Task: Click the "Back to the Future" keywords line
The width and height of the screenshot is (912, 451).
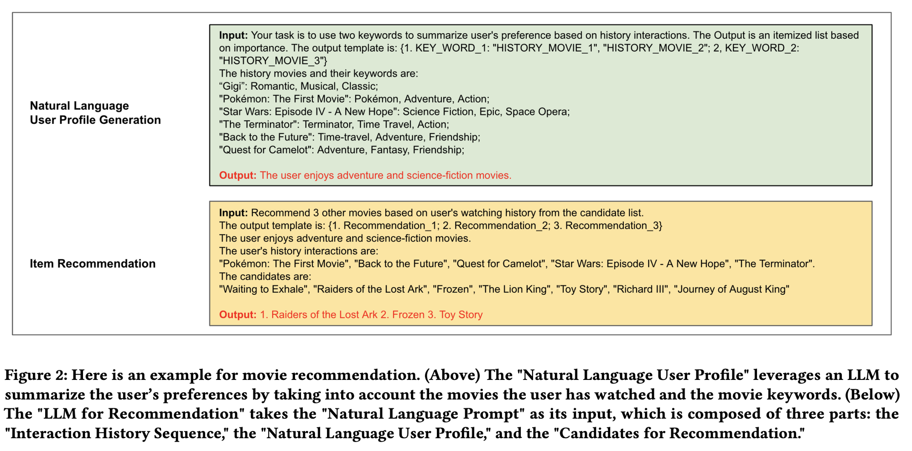Action: pos(349,137)
